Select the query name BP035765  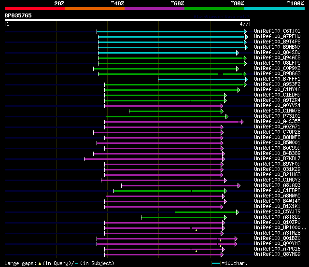click(18, 15)
